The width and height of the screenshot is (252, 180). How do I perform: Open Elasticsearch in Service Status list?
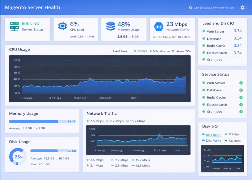point(217,105)
